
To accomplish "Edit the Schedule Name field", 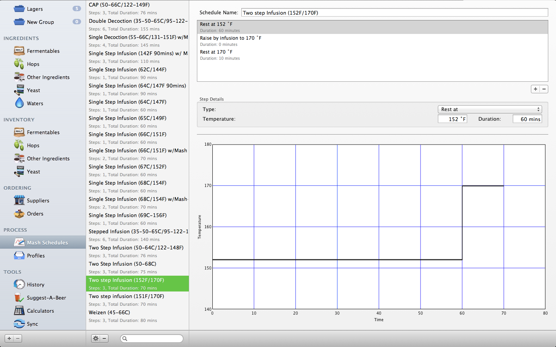I will click(x=395, y=13).
